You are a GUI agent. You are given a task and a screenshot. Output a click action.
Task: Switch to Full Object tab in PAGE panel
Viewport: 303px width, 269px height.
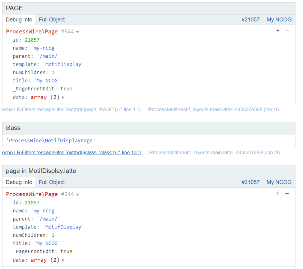pos(51,19)
